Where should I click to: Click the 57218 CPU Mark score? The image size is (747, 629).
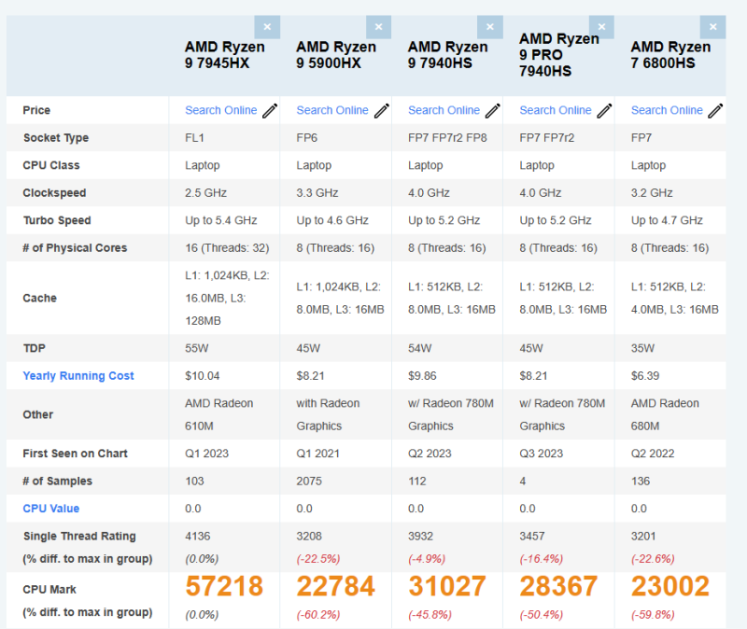(224, 586)
